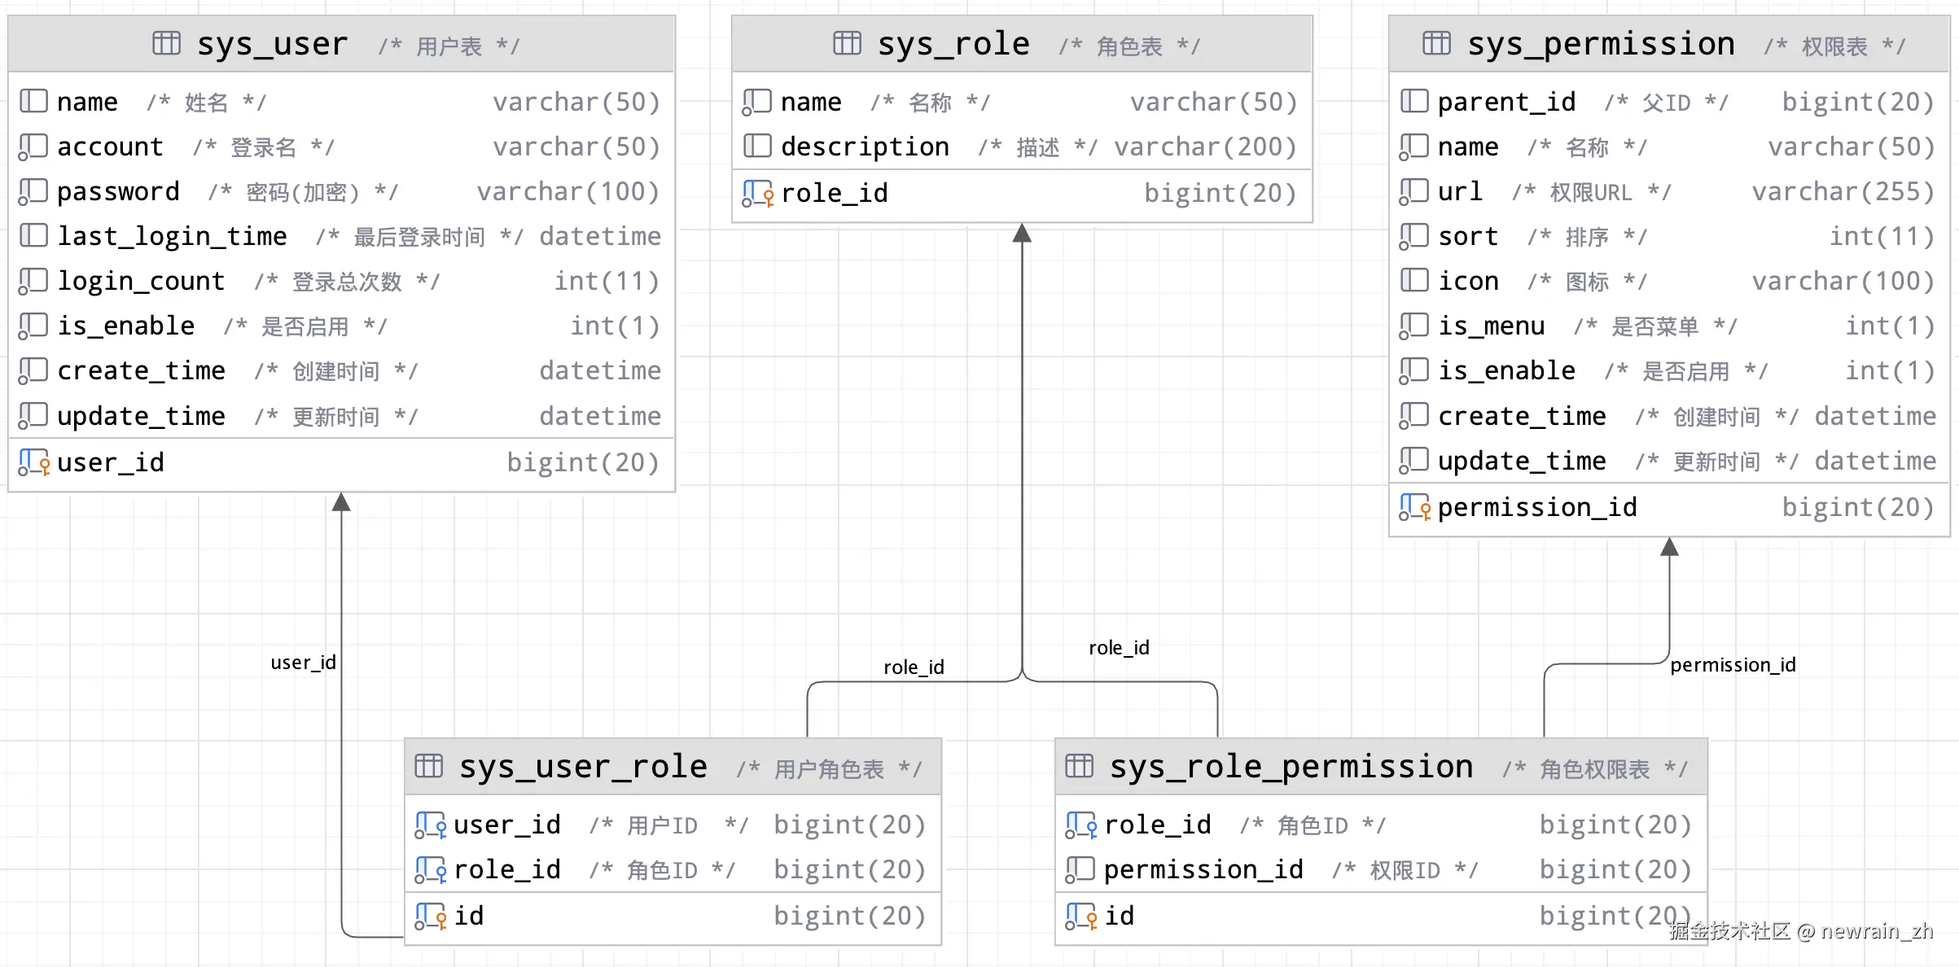Click the permission_id primary key icon
Image resolution: width=1959 pixels, height=967 pixels.
1414,507
